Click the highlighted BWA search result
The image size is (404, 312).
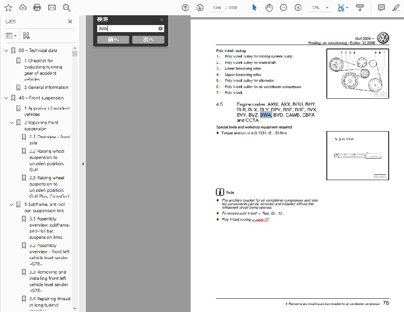tap(266, 115)
